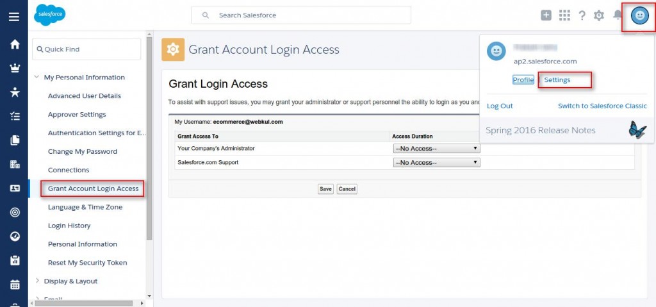The image size is (656, 307).
Task: Go to Home via house icon
Action: coord(15,44)
